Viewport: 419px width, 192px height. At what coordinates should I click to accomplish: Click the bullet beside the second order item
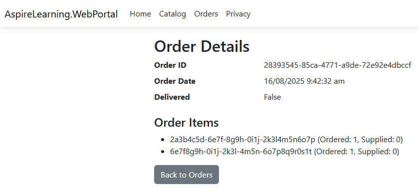pyautogui.click(x=163, y=152)
